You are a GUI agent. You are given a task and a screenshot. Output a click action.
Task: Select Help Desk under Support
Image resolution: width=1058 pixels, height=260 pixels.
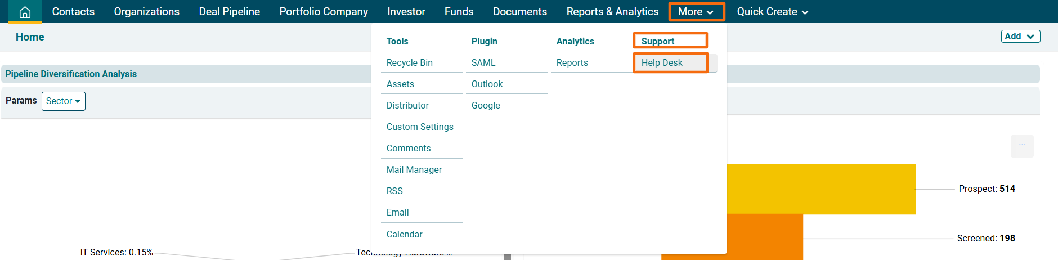coord(662,63)
